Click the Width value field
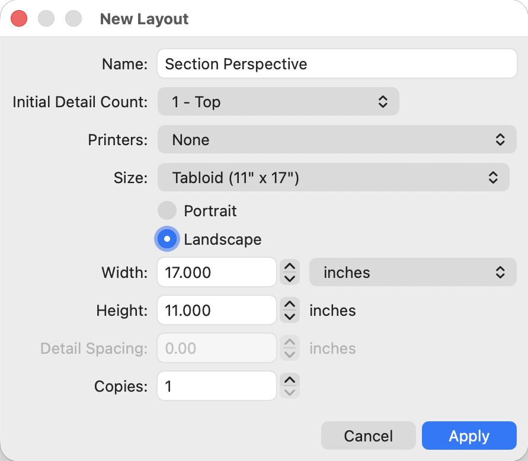Screen dimensions: 528x461 217,272
